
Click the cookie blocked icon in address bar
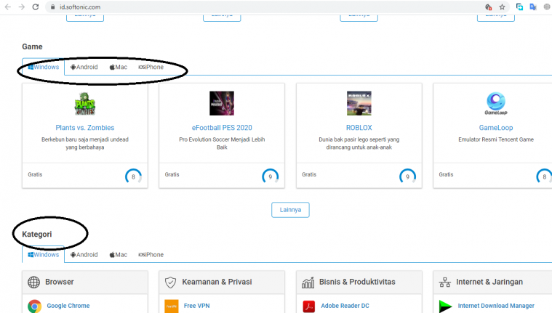pos(488,7)
